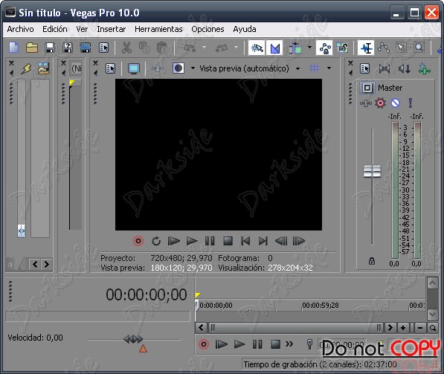Click timeline Zoom In Time plus button
Screen dimensions: 444x374
pyautogui.click(x=403, y=328)
